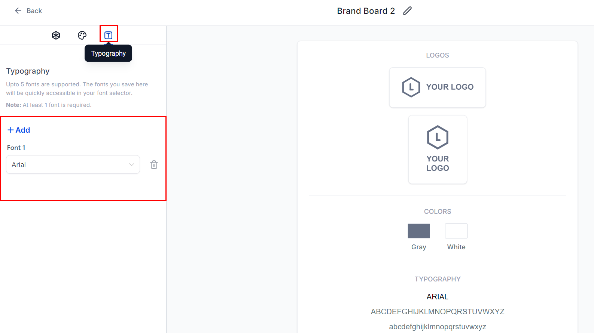The height and width of the screenshot is (333, 594).
Task: Click the hexagon logo icon in square placeholder
Action: 437,137
